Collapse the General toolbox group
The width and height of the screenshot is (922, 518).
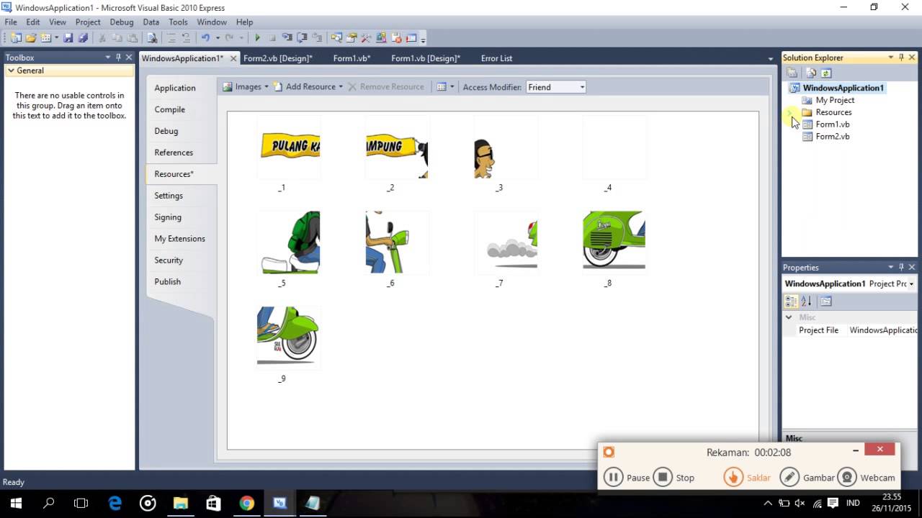[11, 71]
